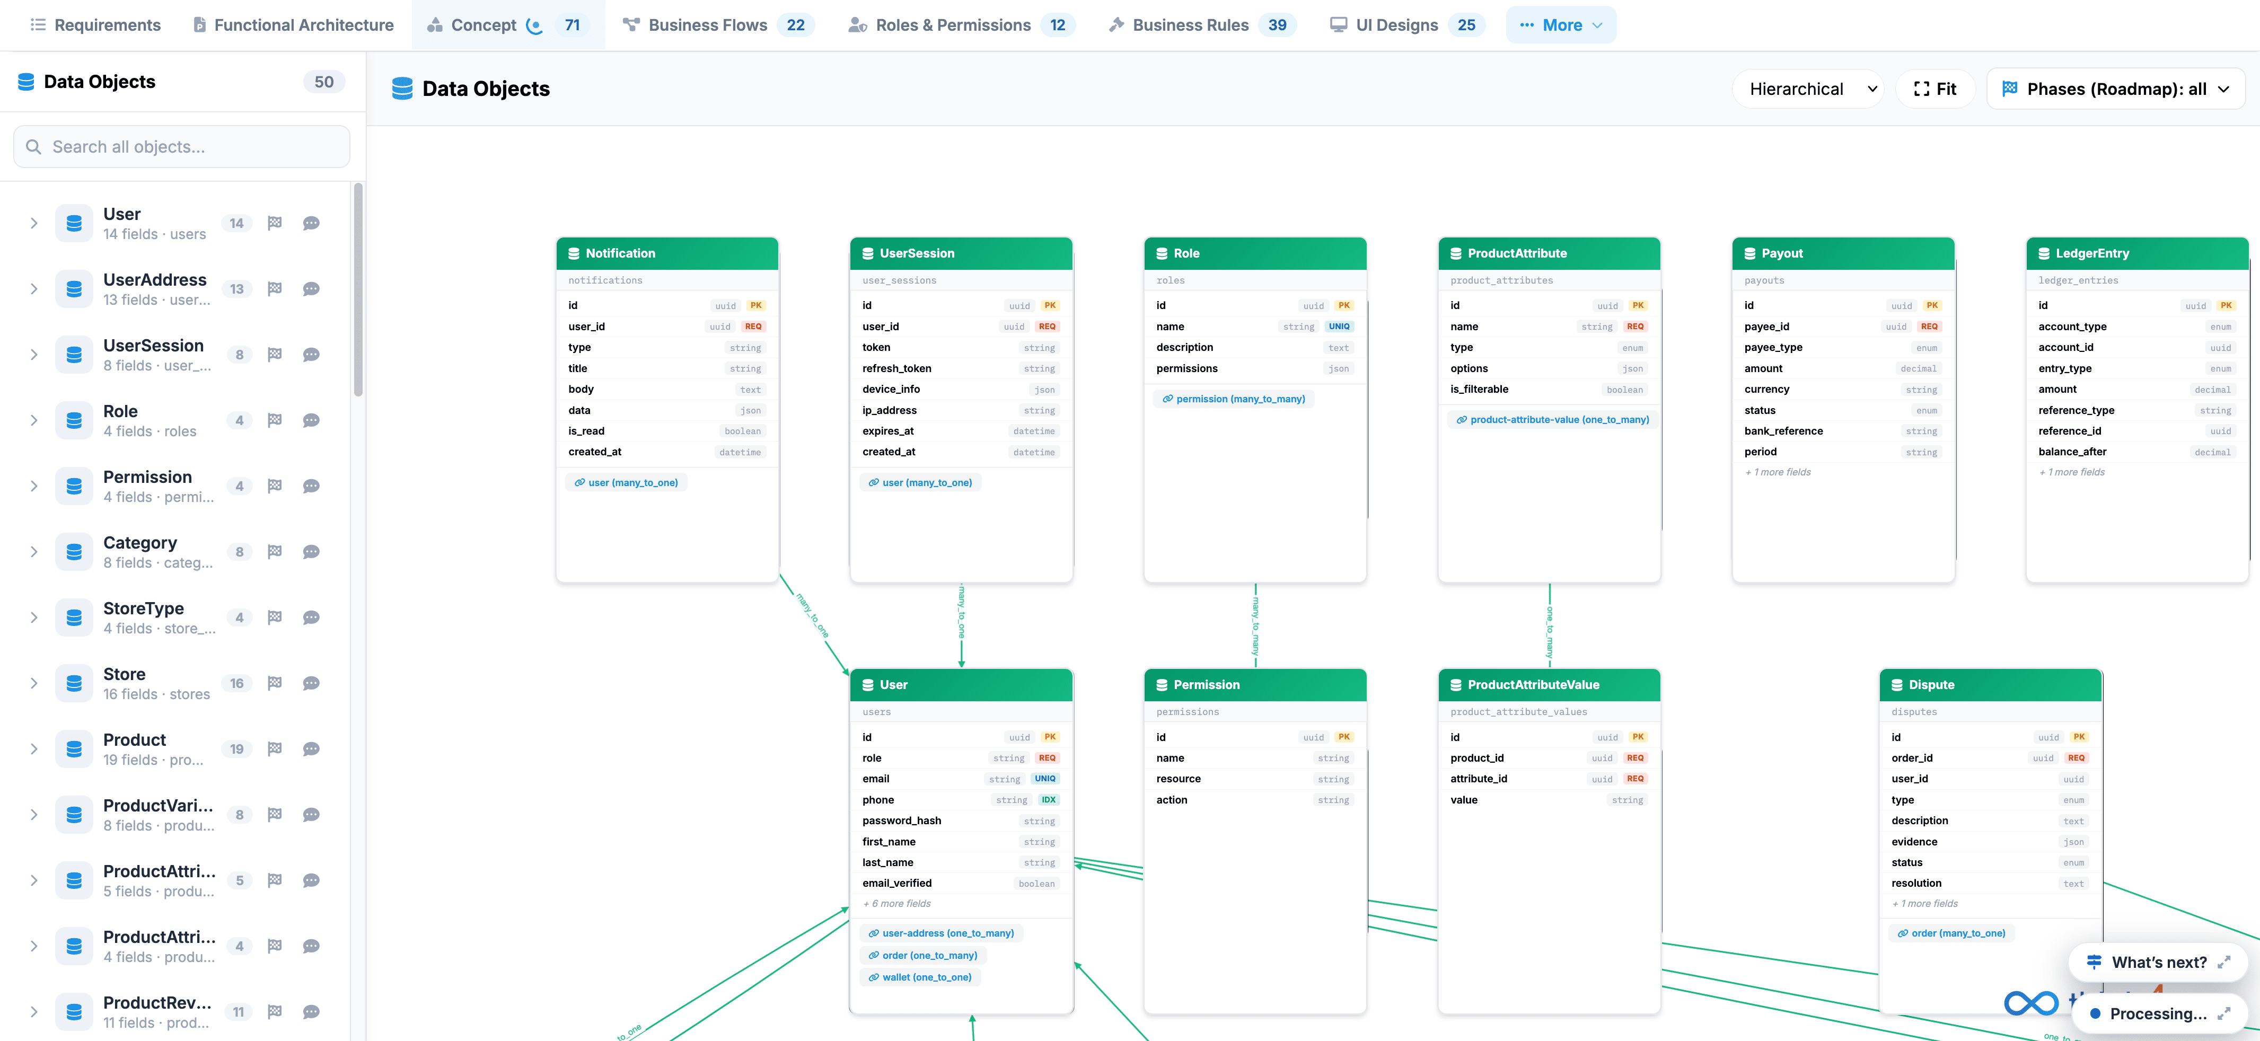Open the Business Rules tab
Screen dimensions: 2260x1041
point(1203,24)
